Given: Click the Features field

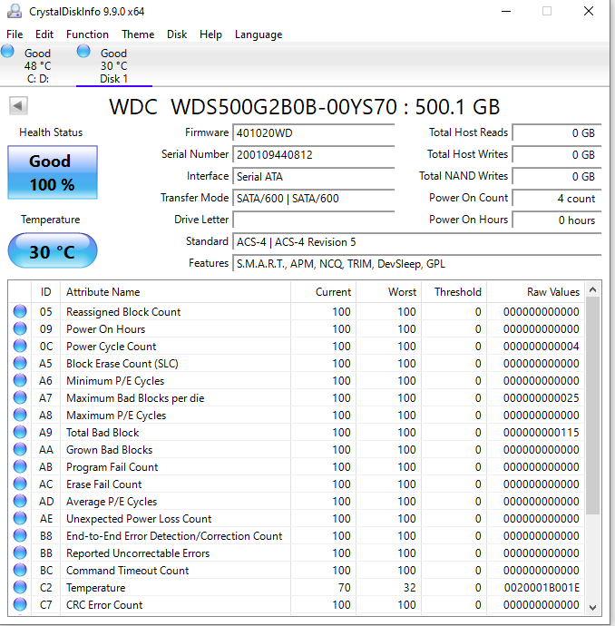Looking at the screenshot, I should coord(416,263).
